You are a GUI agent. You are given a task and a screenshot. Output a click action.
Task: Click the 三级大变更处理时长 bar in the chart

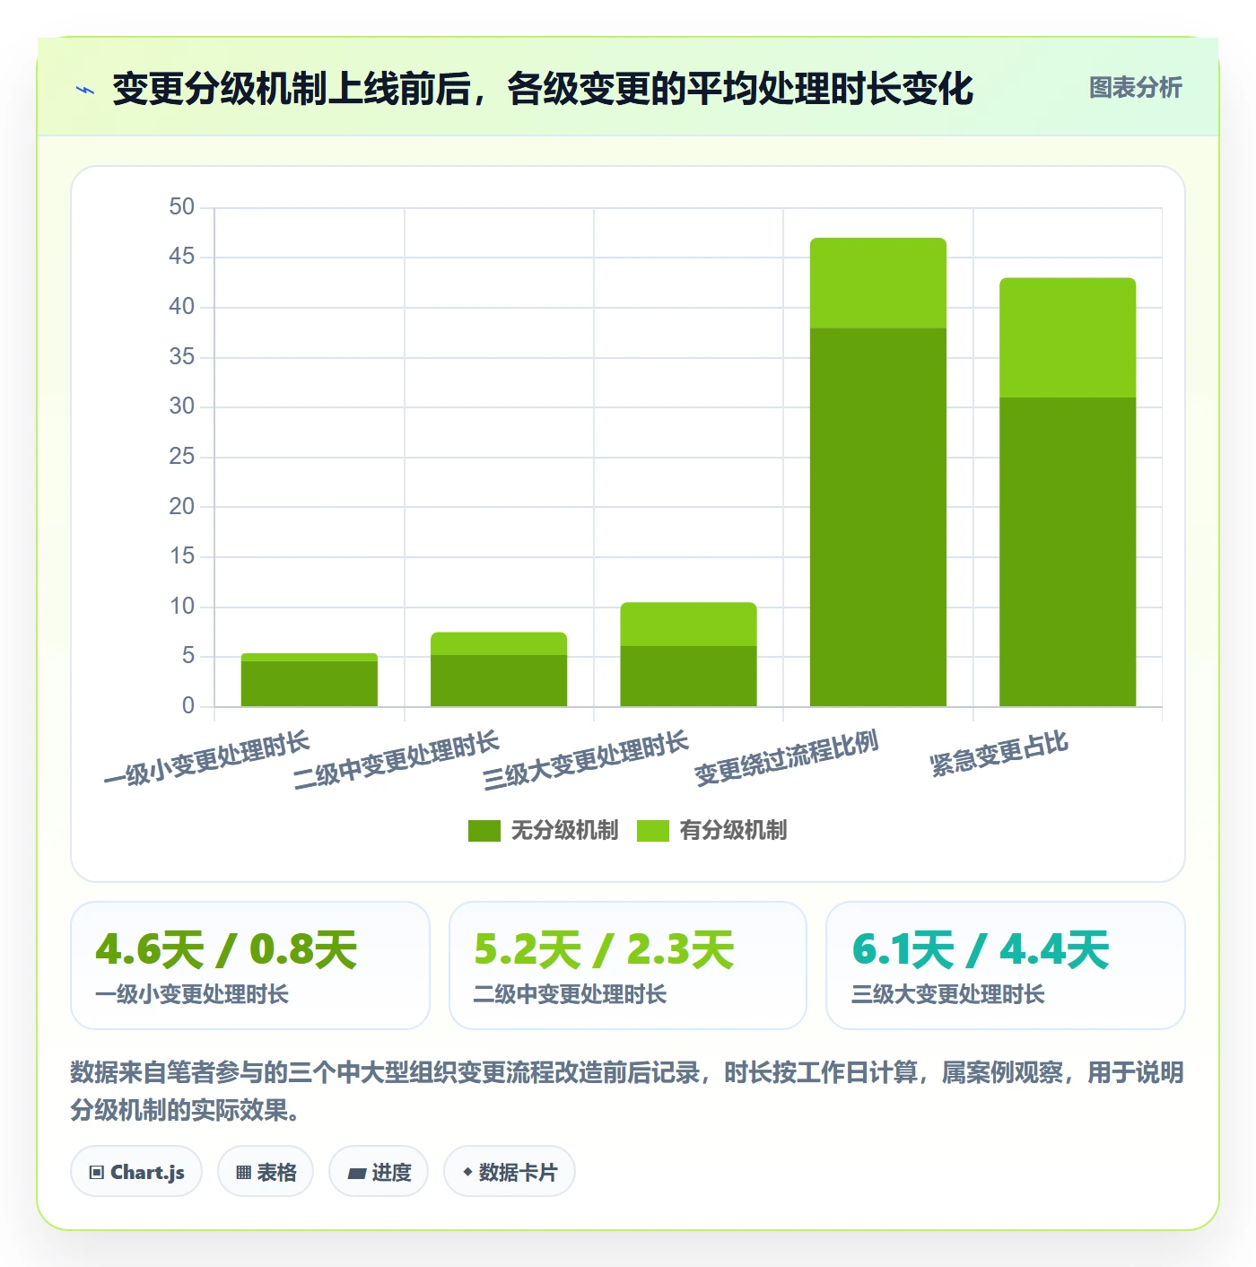tap(688, 654)
